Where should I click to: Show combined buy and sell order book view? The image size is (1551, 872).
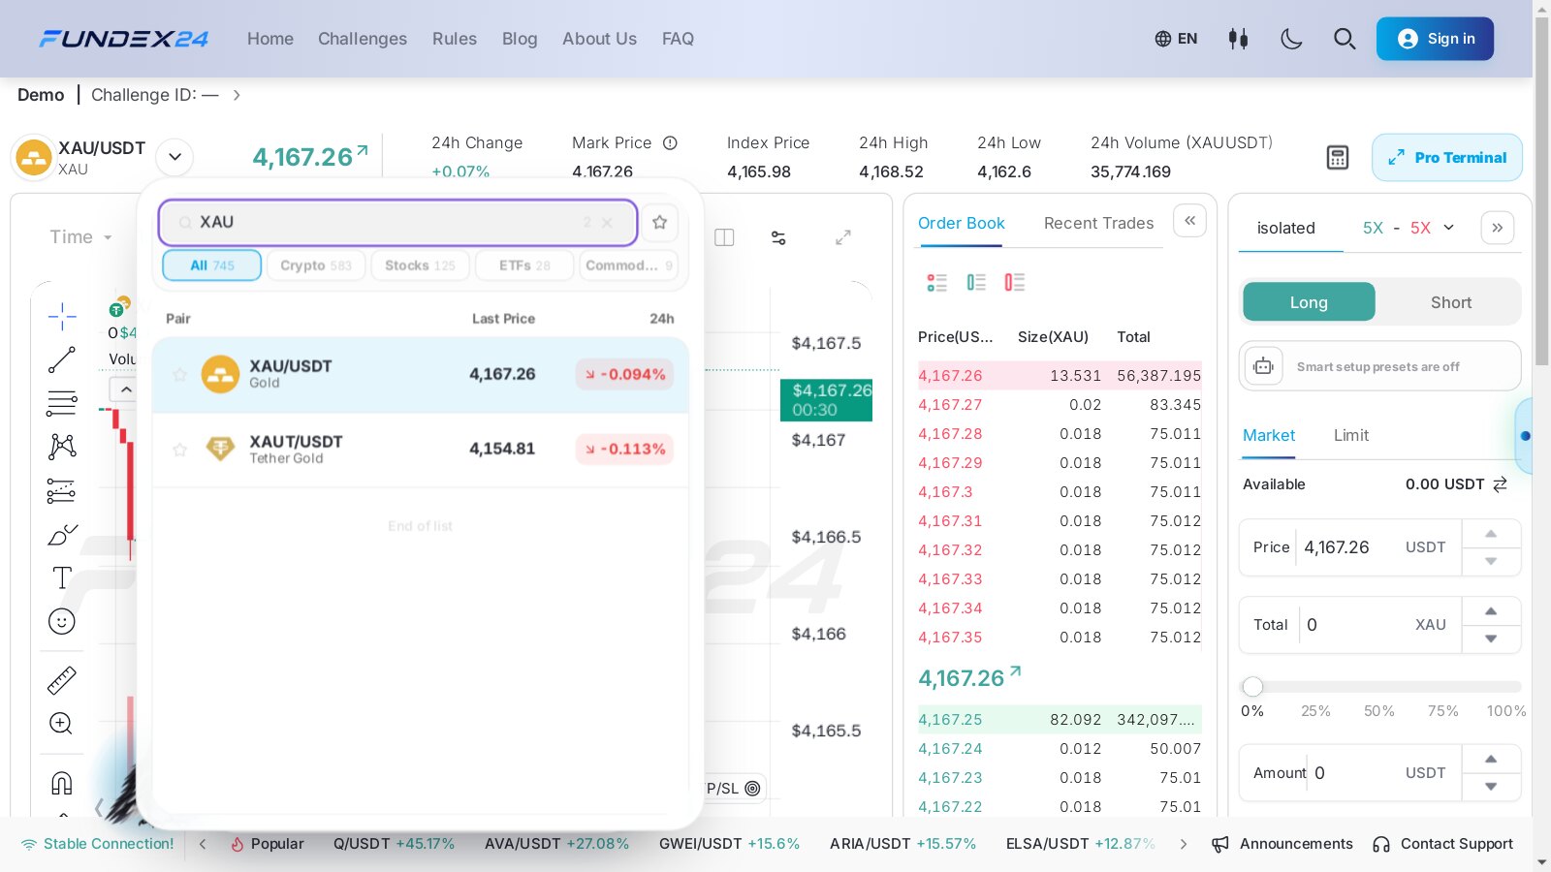click(936, 282)
